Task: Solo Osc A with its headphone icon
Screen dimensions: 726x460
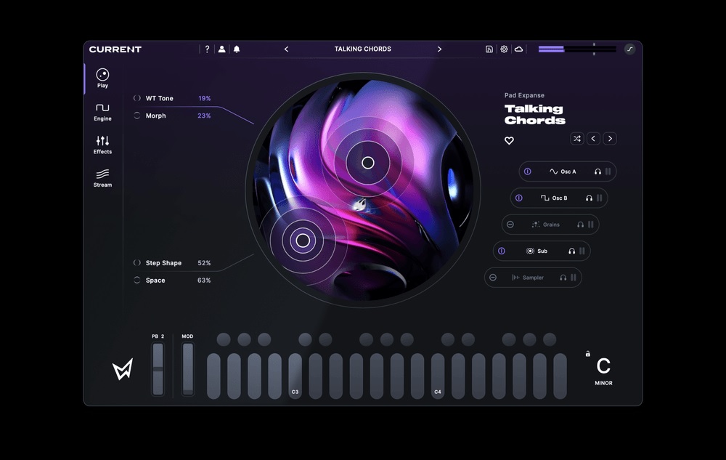Action: 598,171
